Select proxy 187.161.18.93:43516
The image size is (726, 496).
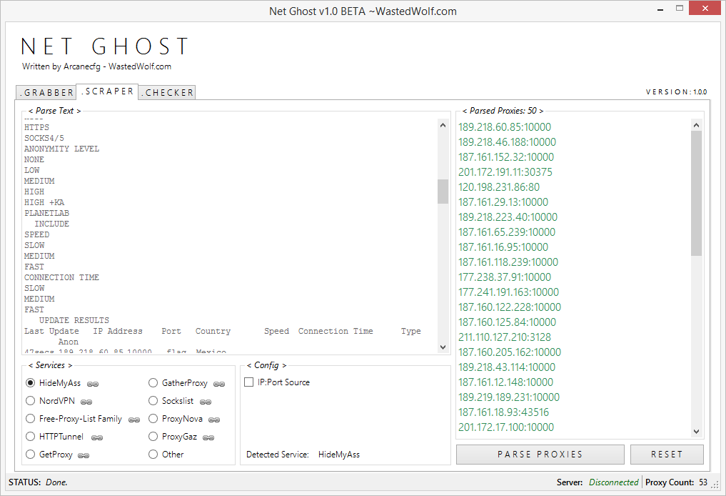pos(503,412)
